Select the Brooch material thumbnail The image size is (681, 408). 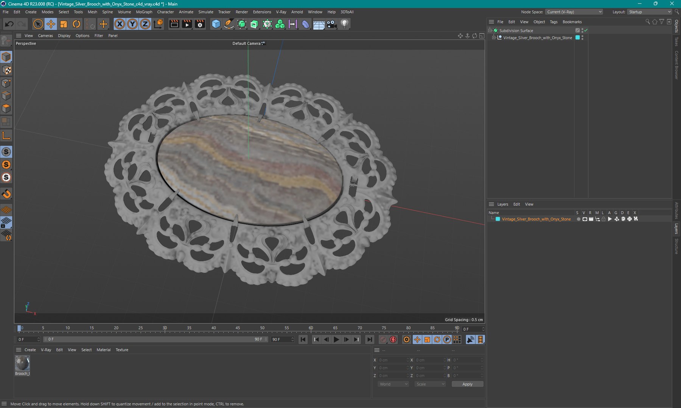pyautogui.click(x=22, y=363)
